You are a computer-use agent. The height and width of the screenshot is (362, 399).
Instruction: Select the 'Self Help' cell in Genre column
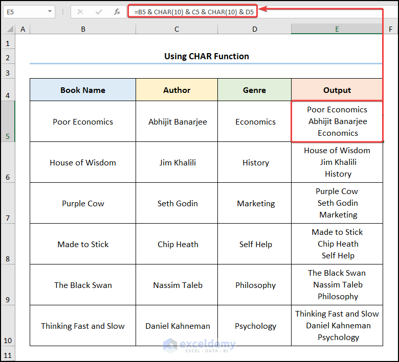click(x=254, y=244)
